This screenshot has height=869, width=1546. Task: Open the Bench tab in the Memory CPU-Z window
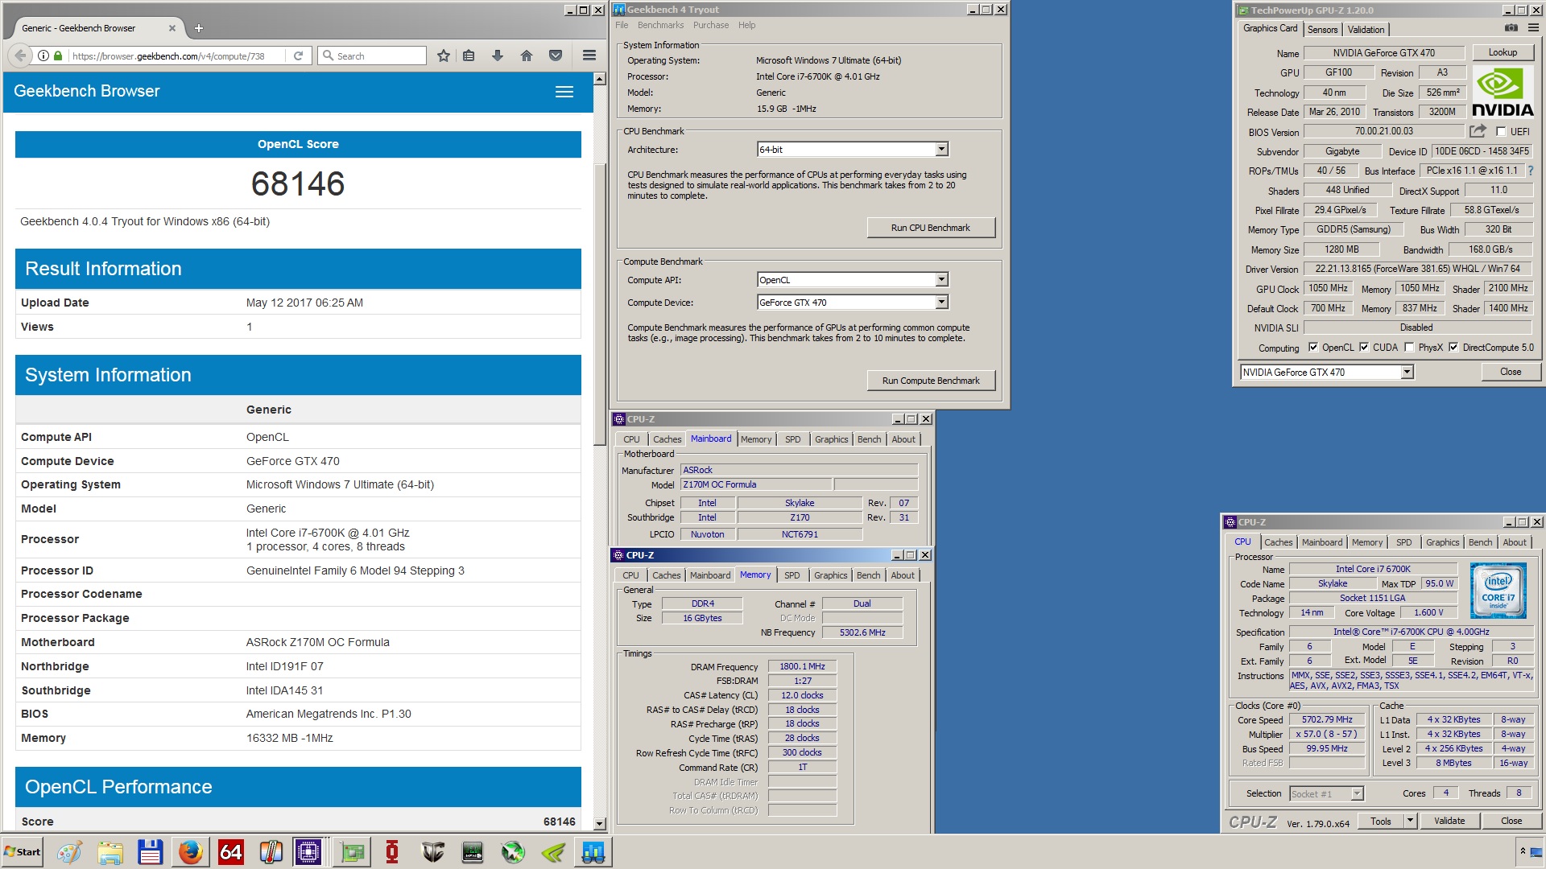[868, 575]
